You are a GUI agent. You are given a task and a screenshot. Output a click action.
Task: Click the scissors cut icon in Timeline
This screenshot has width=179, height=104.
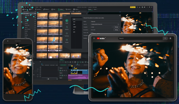(68, 62)
